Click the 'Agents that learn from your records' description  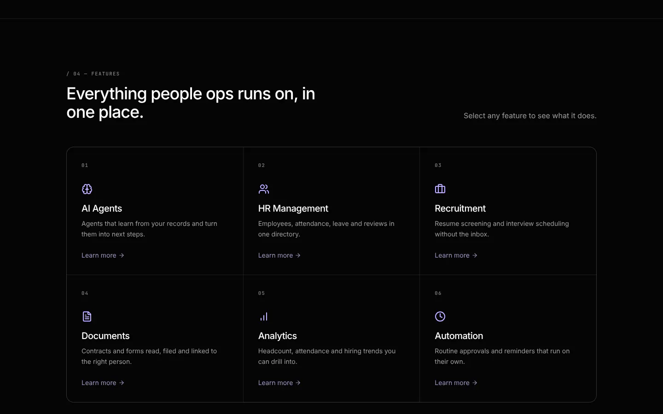click(150, 229)
